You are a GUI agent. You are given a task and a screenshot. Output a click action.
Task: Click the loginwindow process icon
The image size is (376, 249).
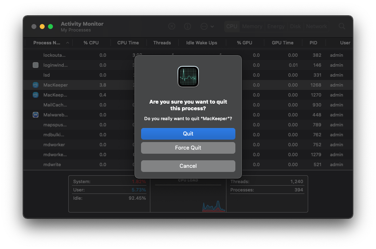pos(36,65)
